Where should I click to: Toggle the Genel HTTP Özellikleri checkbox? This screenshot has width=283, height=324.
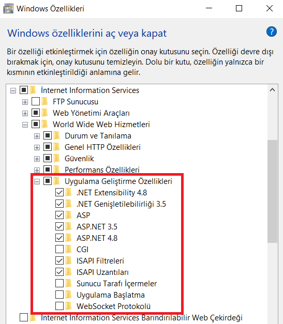pyautogui.click(x=48, y=147)
